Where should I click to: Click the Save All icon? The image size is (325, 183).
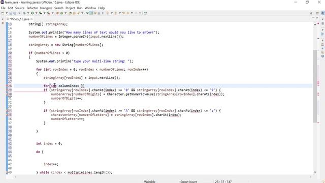coord(15,13)
